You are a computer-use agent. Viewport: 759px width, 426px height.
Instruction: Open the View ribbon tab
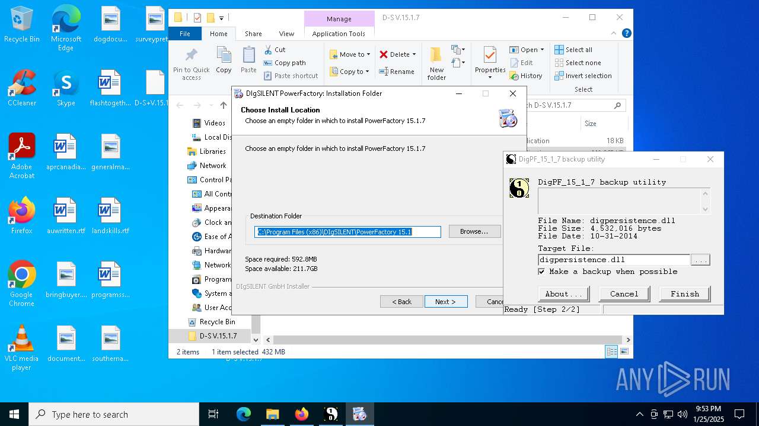click(x=286, y=34)
